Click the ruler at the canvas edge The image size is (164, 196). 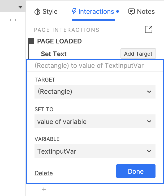click(x=13, y=19)
